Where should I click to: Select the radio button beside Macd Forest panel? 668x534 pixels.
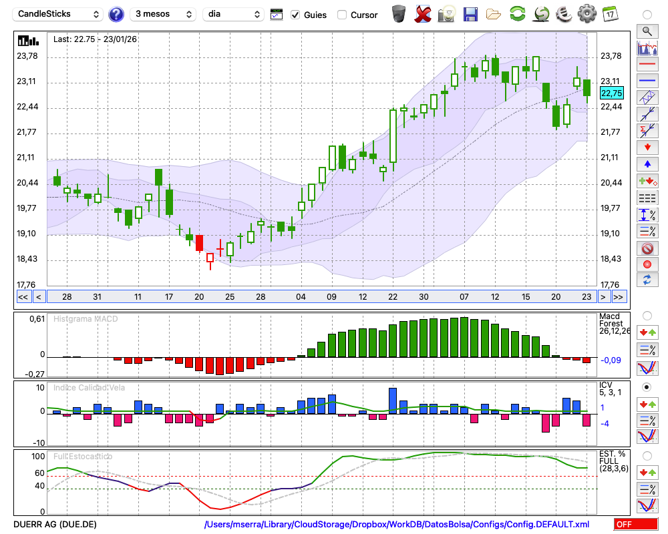tap(647, 315)
